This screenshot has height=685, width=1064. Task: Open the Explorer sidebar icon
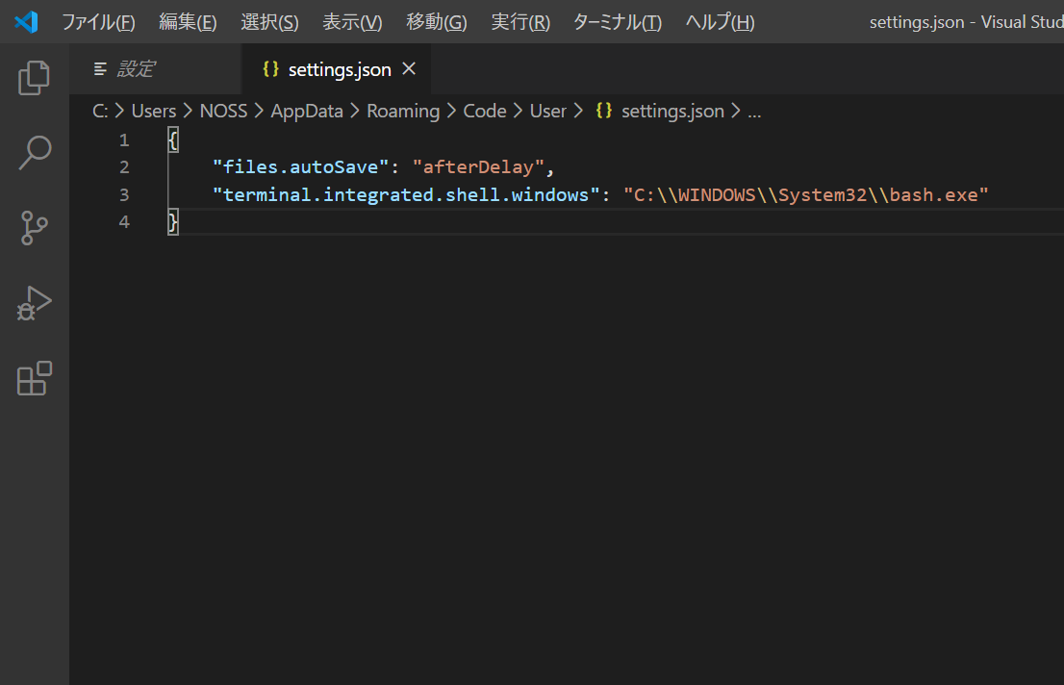pos(34,77)
